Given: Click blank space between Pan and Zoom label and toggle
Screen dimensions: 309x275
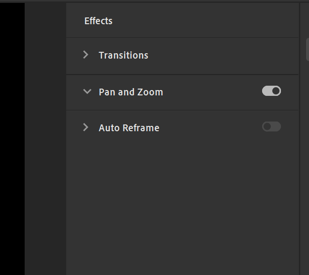Looking at the screenshot, I should tap(213, 92).
